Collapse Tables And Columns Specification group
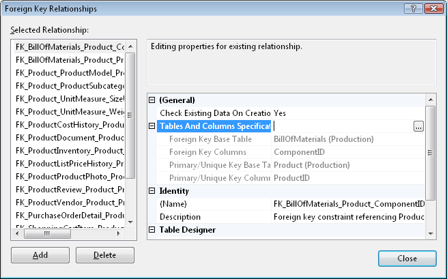This screenshot has height=279, width=447. pyautogui.click(x=152, y=126)
